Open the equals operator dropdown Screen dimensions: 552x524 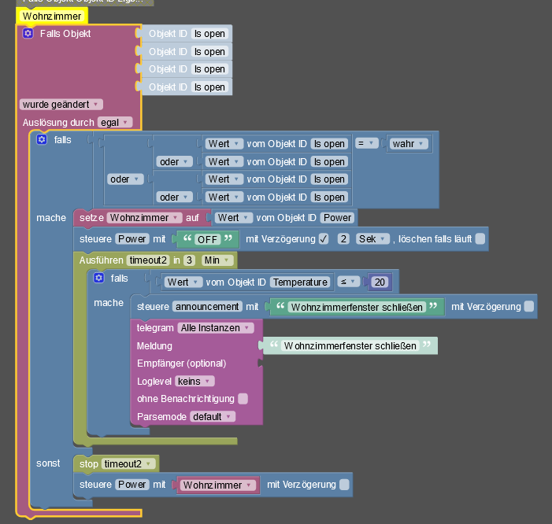coord(366,143)
